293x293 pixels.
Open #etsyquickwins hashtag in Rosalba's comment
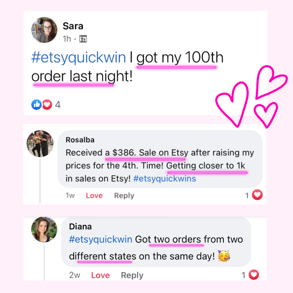click(165, 179)
